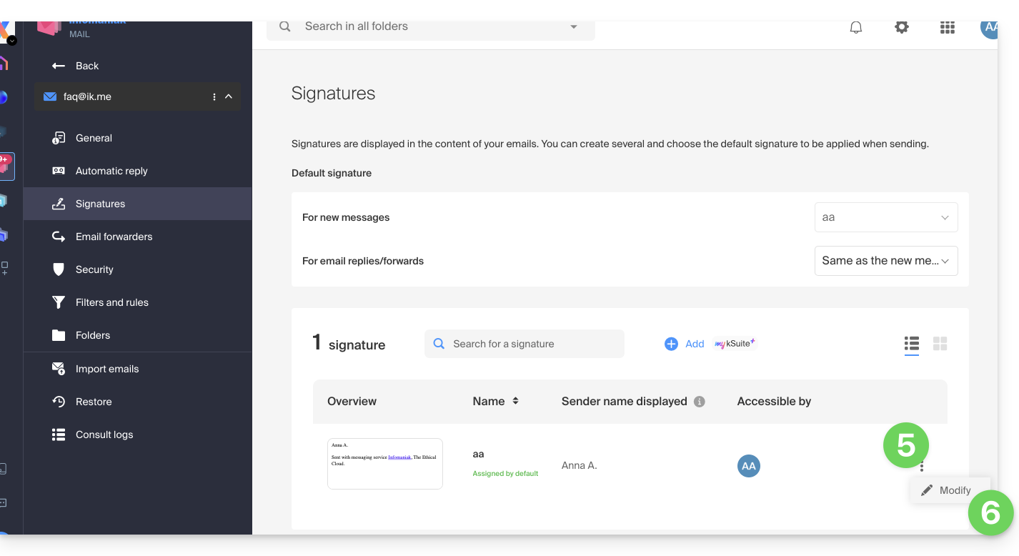Switch to list view layout
1019x556 pixels.
point(911,344)
